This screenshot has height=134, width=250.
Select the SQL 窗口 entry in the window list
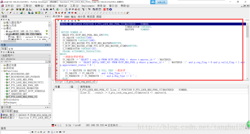coord(26,115)
